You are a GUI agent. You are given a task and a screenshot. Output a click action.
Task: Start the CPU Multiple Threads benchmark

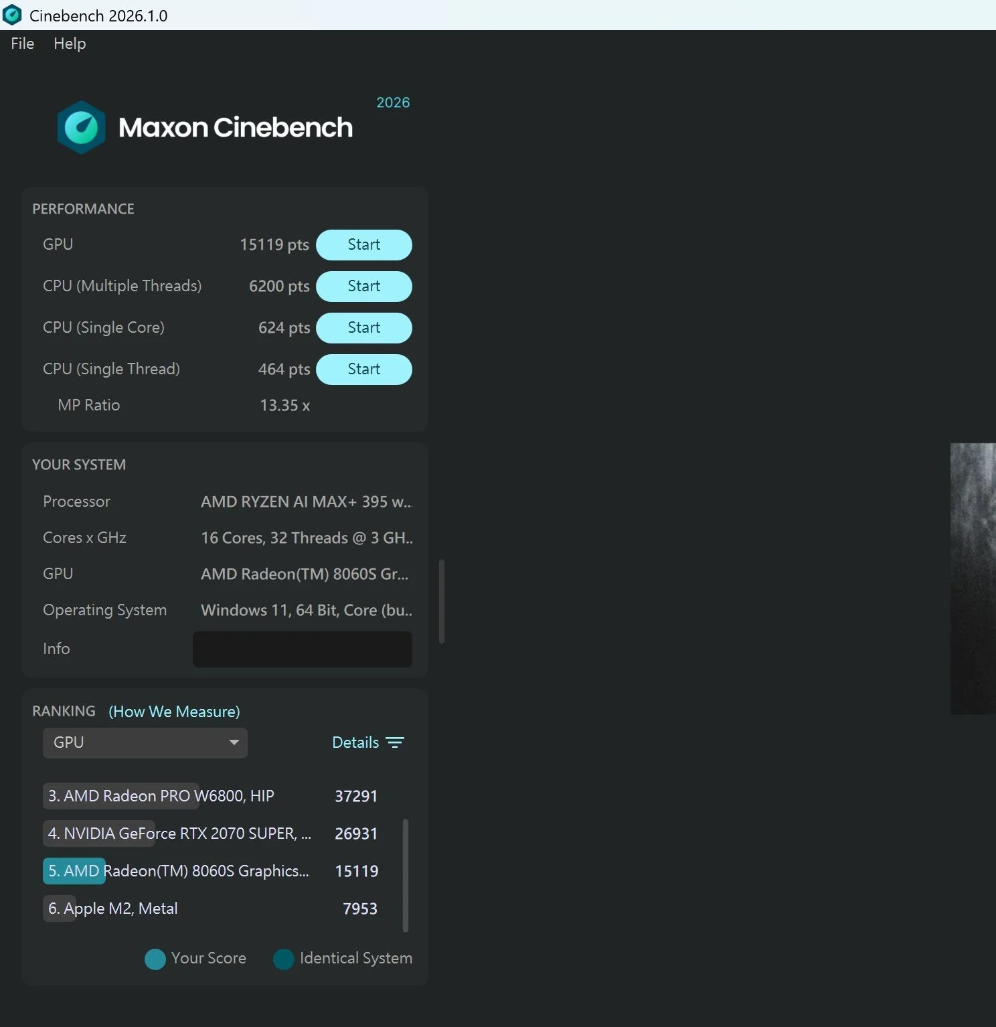(x=363, y=287)
